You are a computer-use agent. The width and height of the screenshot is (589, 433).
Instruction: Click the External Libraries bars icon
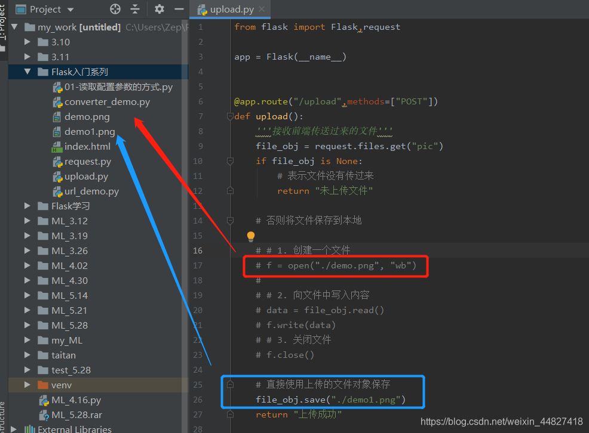30,429
